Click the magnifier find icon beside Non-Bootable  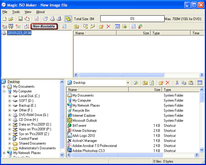[64, 26]
